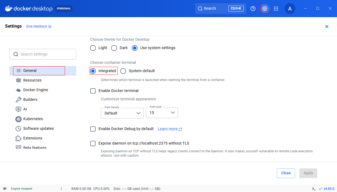Open terminal icon in status bar
337x192 pixels.
coord(314,189)
